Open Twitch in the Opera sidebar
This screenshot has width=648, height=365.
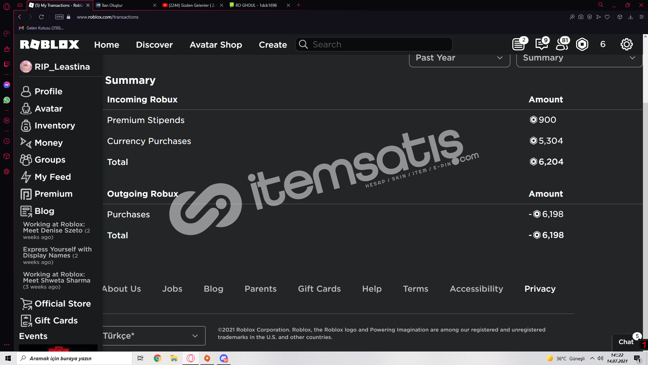(7, 64)
